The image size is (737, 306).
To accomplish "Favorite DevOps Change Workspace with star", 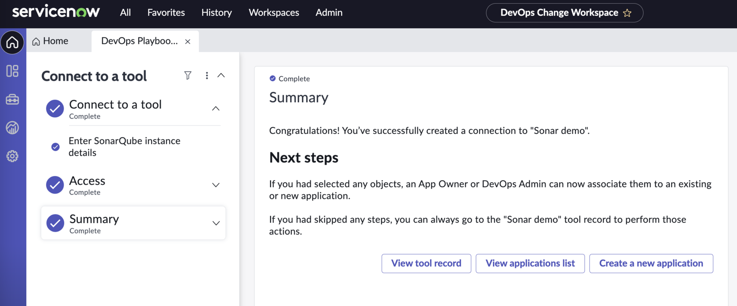I will [x=627, y=13].
